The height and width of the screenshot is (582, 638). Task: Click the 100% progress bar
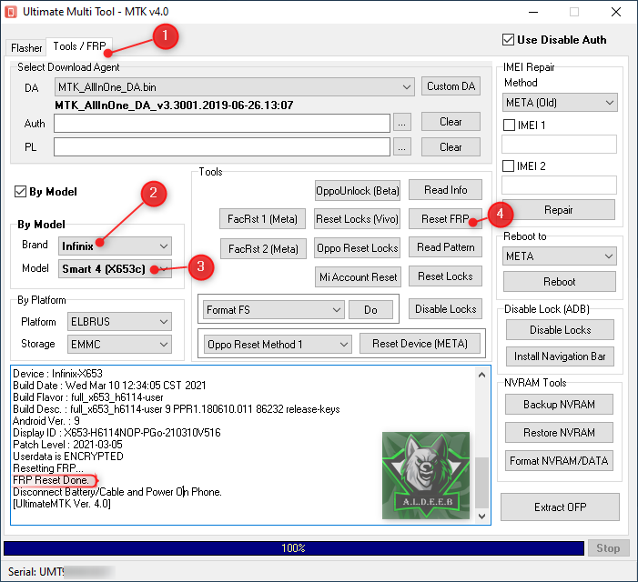(294, 548)
